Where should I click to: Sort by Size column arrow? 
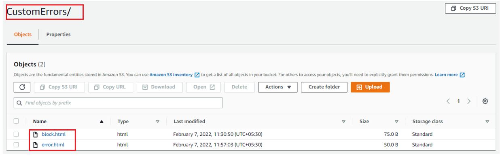click(396, 121)
